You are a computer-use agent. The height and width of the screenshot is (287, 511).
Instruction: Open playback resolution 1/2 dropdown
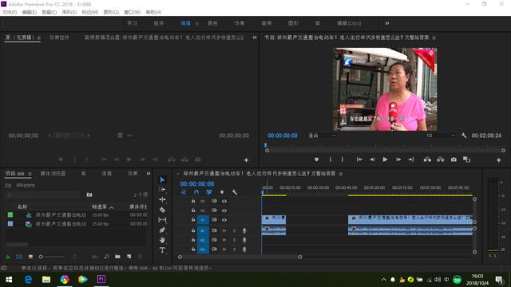point(440,136)
